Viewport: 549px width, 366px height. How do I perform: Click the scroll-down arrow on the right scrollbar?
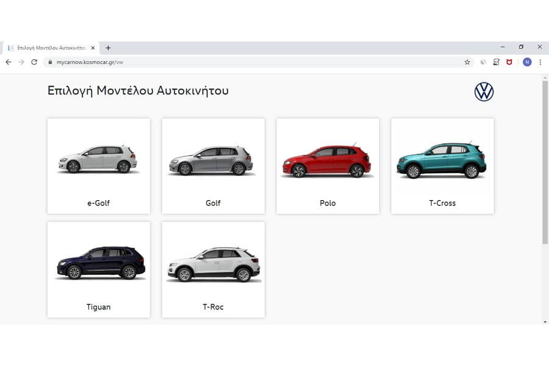544,321
